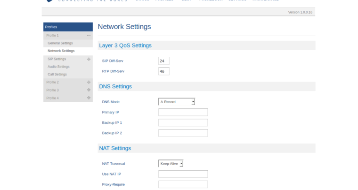358x190 pixels.
Task: Focus the SIP Diff-Serv field
Action: pos(164,61)
